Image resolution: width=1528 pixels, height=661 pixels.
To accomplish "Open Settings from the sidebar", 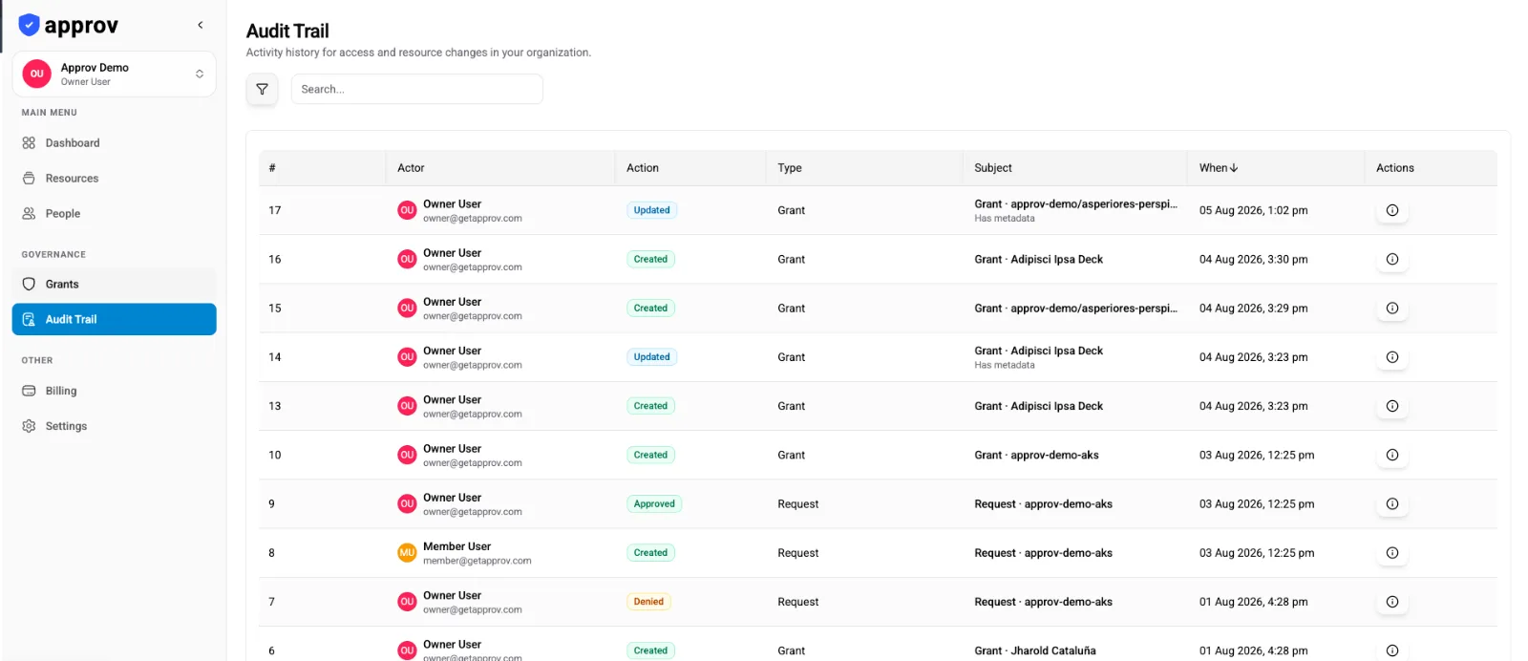I will 114,426.
